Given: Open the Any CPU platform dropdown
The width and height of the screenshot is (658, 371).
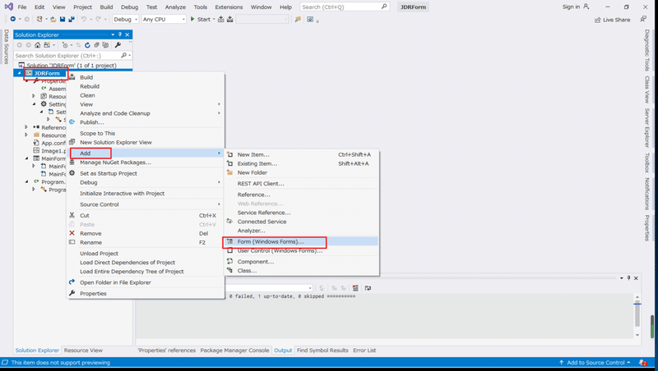Looking at the screenshot, I should point(164,19).
